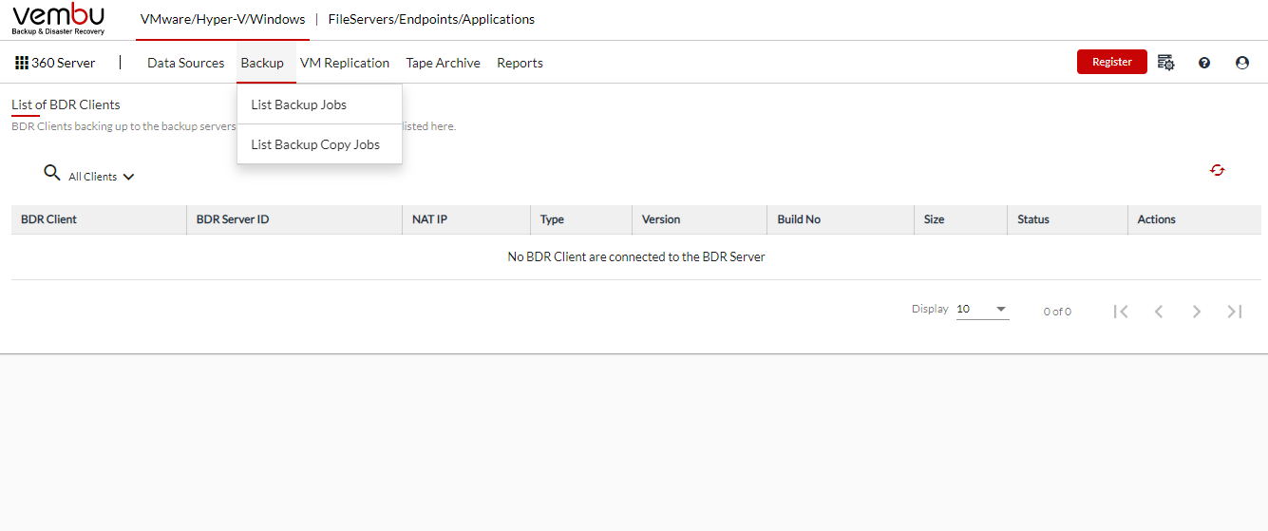Choose List Backup Jobs
The image size is (1268, 531).
click(319, 104)
